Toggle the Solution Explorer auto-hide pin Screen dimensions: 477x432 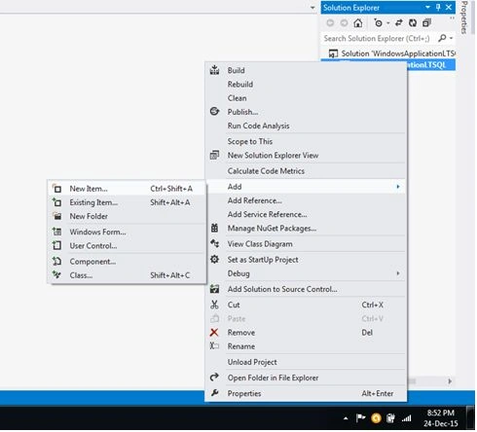pos(438,7)
